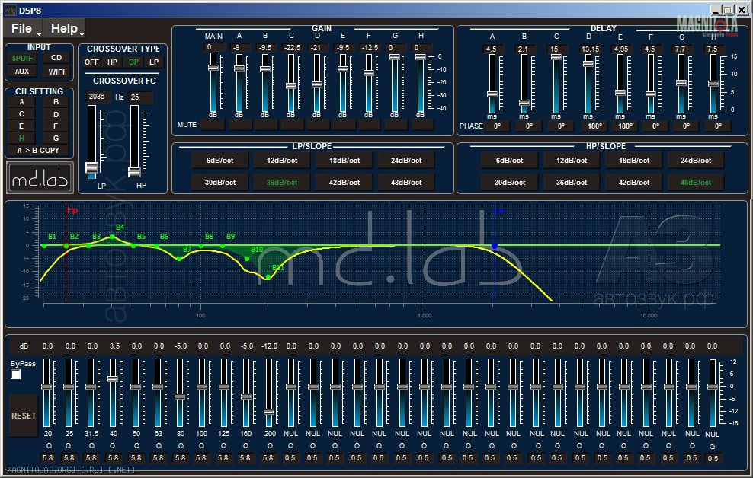Set crossover type to HP
Viewport: 753px width, 478px height.
point(112,62)
